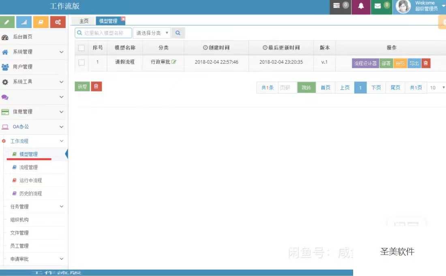Image resolution: width=446 pixels, height=276 pixels.
Task: Expand the 系统工具 menu chevron
Action: pos(62,82)
